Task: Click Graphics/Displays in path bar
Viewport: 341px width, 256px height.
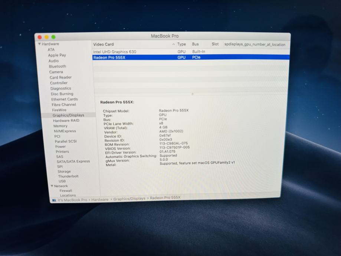Action: coord(129,198)
